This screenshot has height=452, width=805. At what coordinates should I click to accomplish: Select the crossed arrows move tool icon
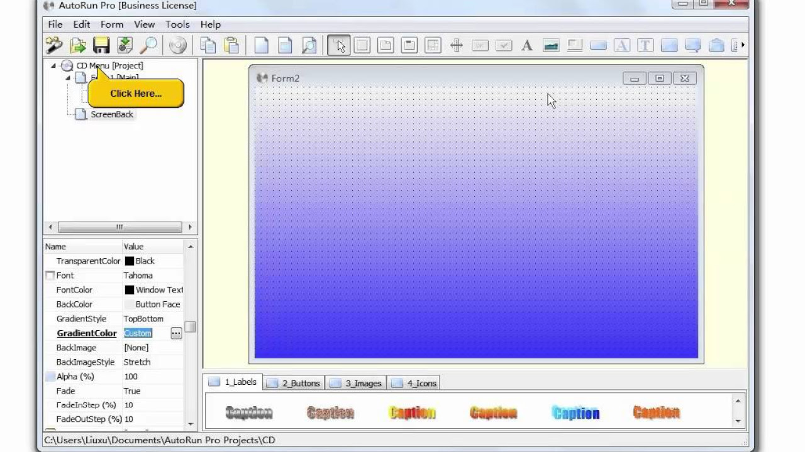point(457,45)
